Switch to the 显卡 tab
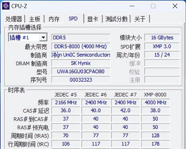Screen dimensions: 186x149 tap(93, 19)
